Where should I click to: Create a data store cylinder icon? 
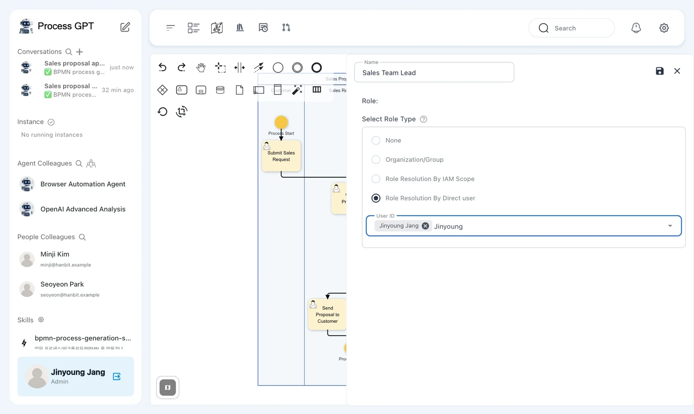click(x=220, y=90)
